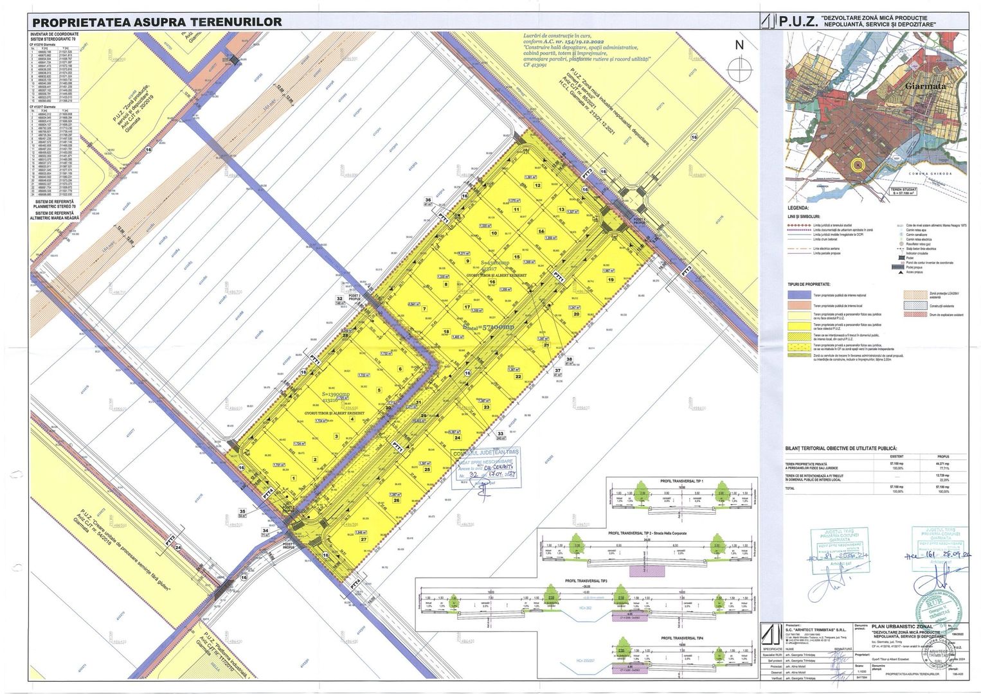Click the 'PROPRIETATEA ASUPRA TERENURILOR' title heading
The height and width of the screenshot is (694, 981).
click(x=157, y=22)
